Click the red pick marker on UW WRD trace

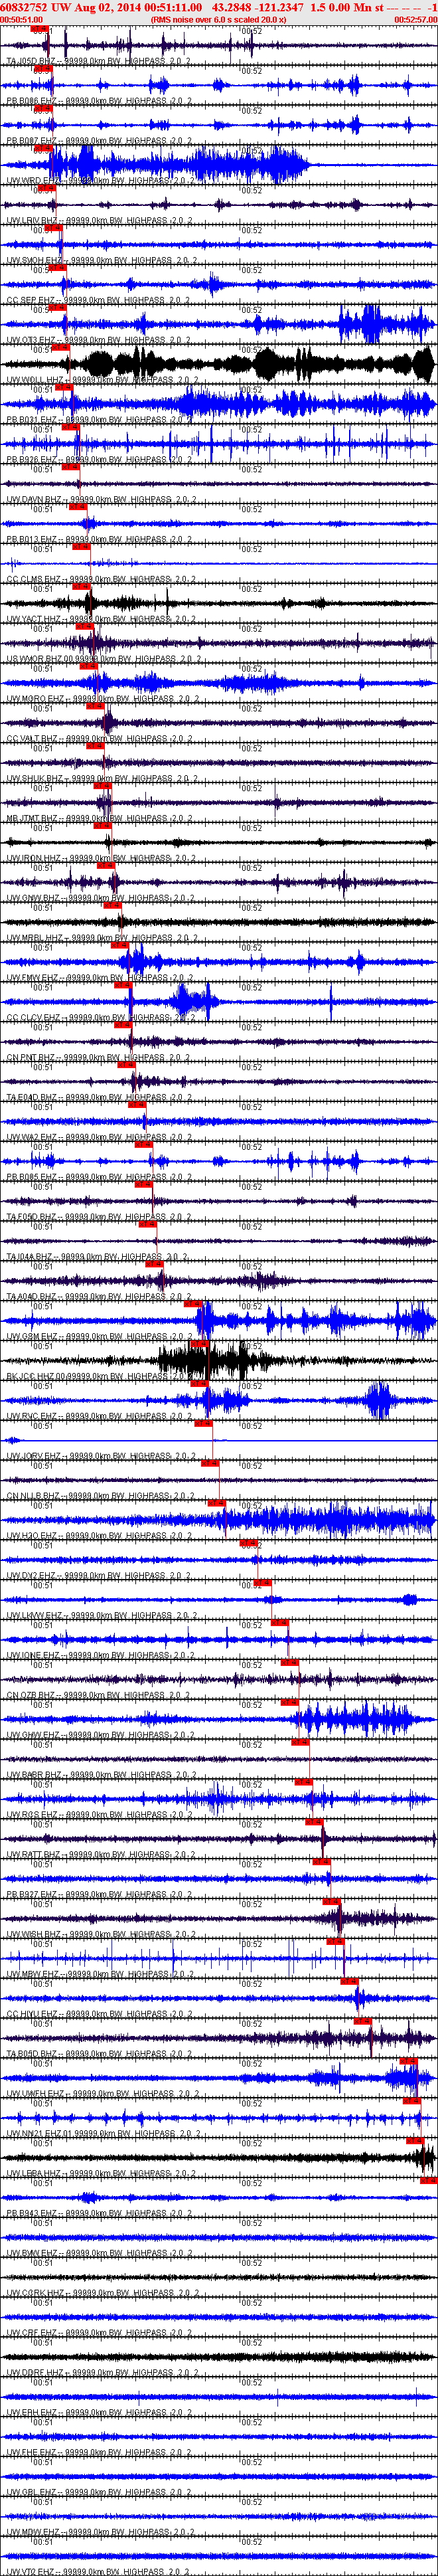click(43, 148)
